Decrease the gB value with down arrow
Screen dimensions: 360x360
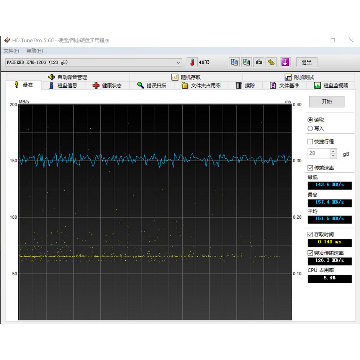click(333, 156)
